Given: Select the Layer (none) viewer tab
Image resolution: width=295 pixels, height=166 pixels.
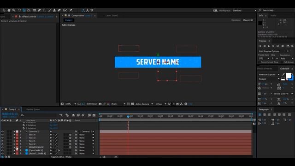Looking at the screenshot, I should (x=112, y=16).
